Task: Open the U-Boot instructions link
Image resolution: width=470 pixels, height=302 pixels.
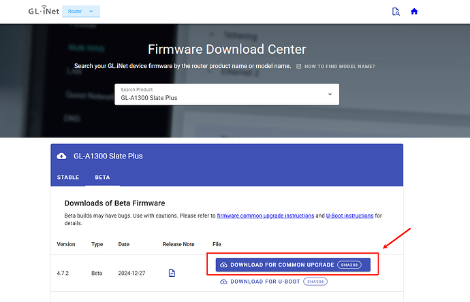Action: tap(349, 216)
